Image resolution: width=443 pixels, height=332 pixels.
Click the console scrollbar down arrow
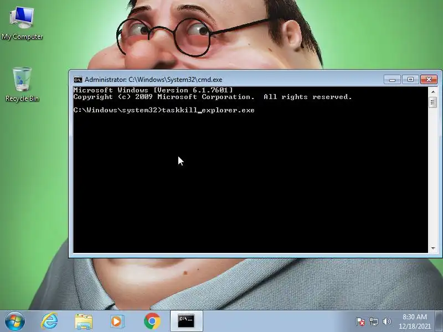(x=433, y=248)
